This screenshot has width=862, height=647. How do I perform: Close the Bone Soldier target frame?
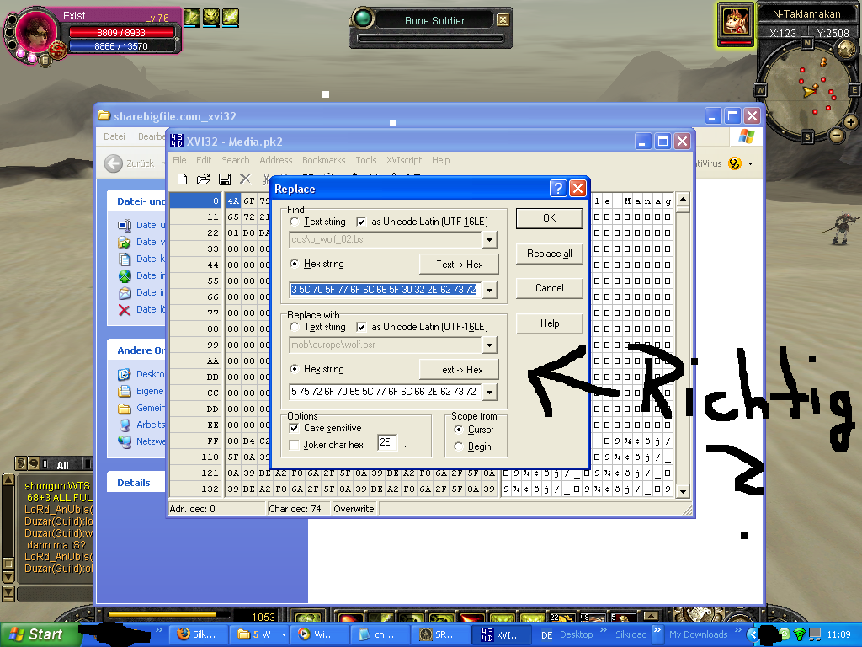[503, 20]
